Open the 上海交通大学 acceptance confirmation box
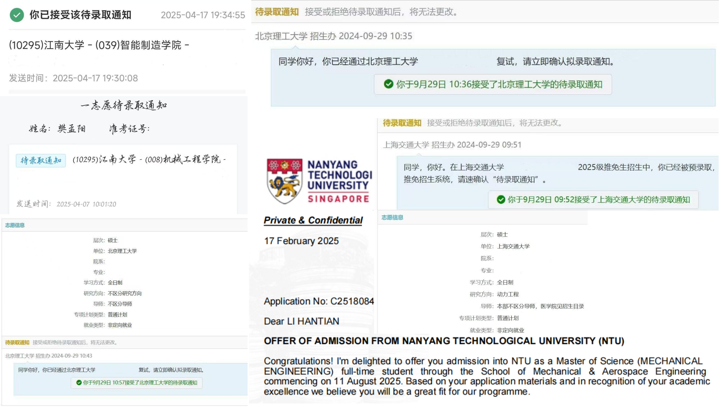The image size is (726, 408). [x=593, y=200]
